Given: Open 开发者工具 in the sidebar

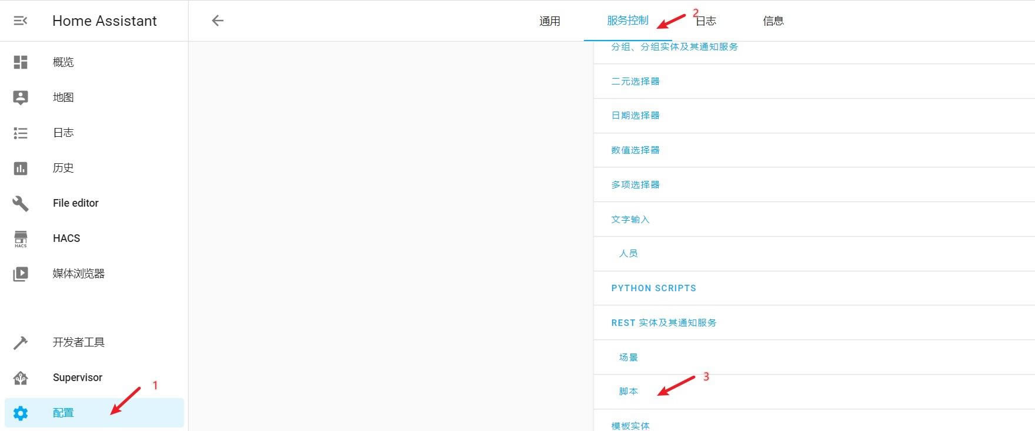Looking at the screenshot, I should pos(94,342).
